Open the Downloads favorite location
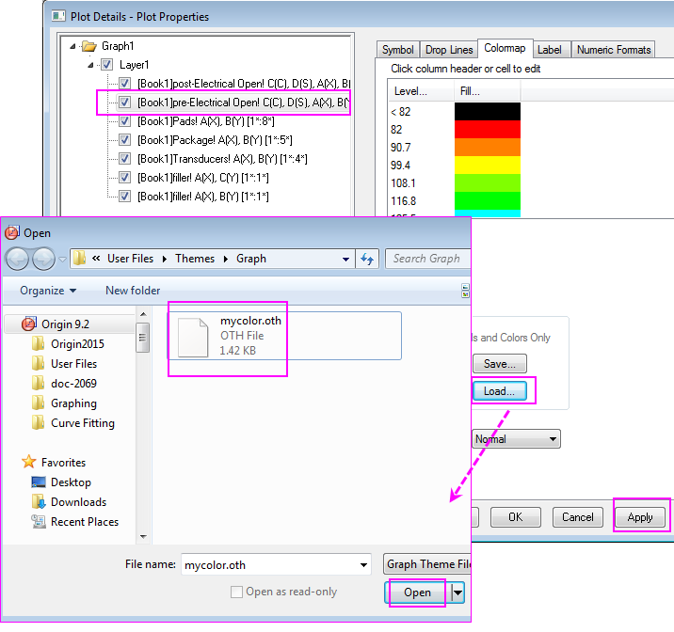 pos(78,501)
